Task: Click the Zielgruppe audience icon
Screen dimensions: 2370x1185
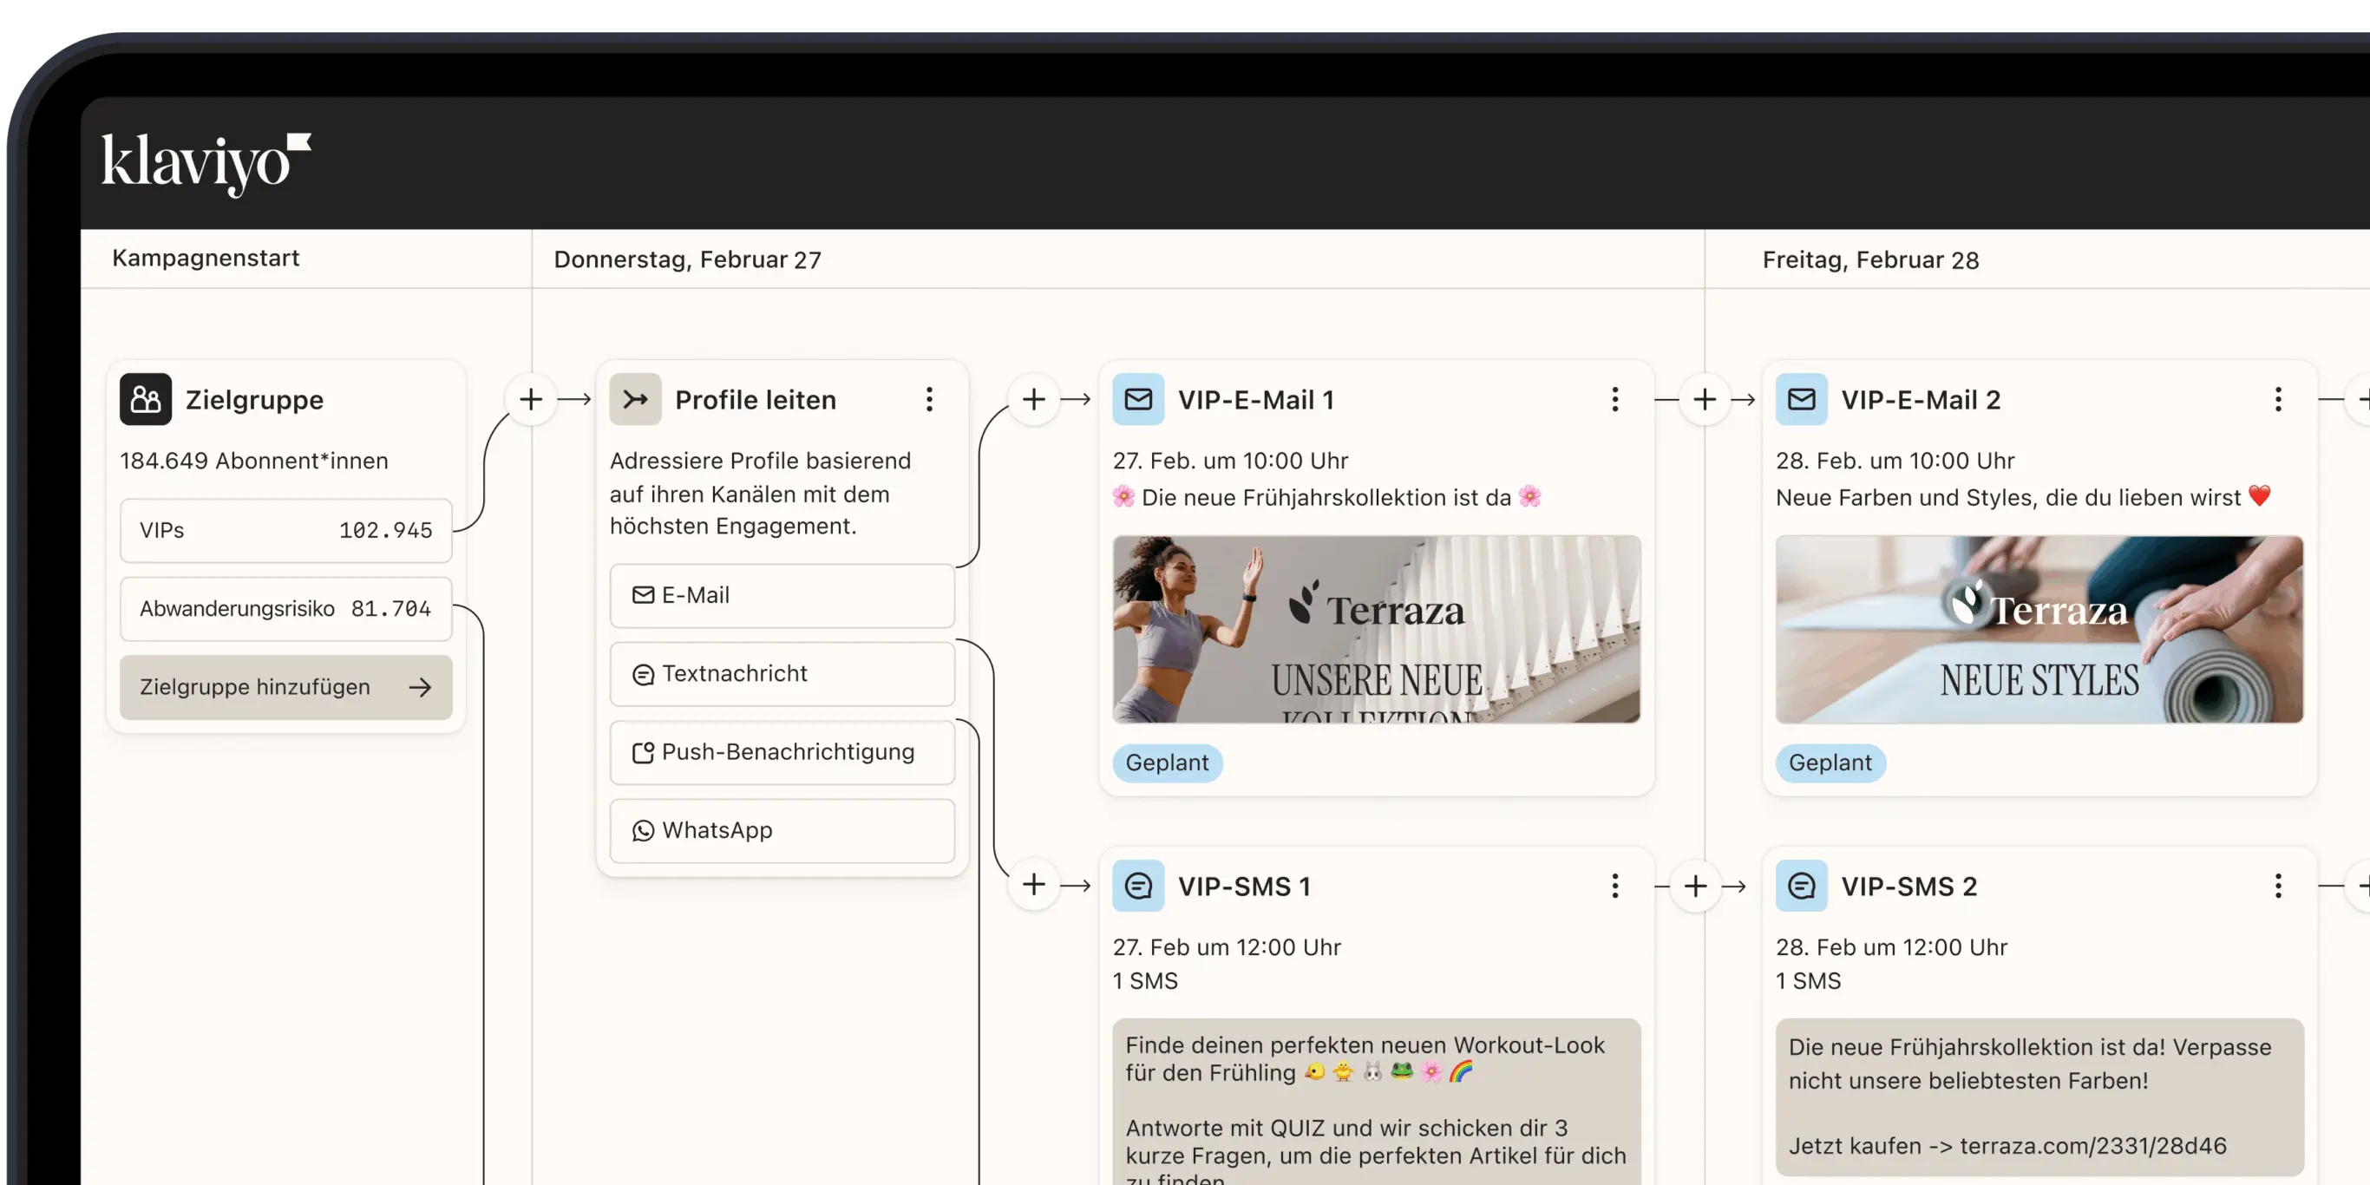Action: pos(146,399)
